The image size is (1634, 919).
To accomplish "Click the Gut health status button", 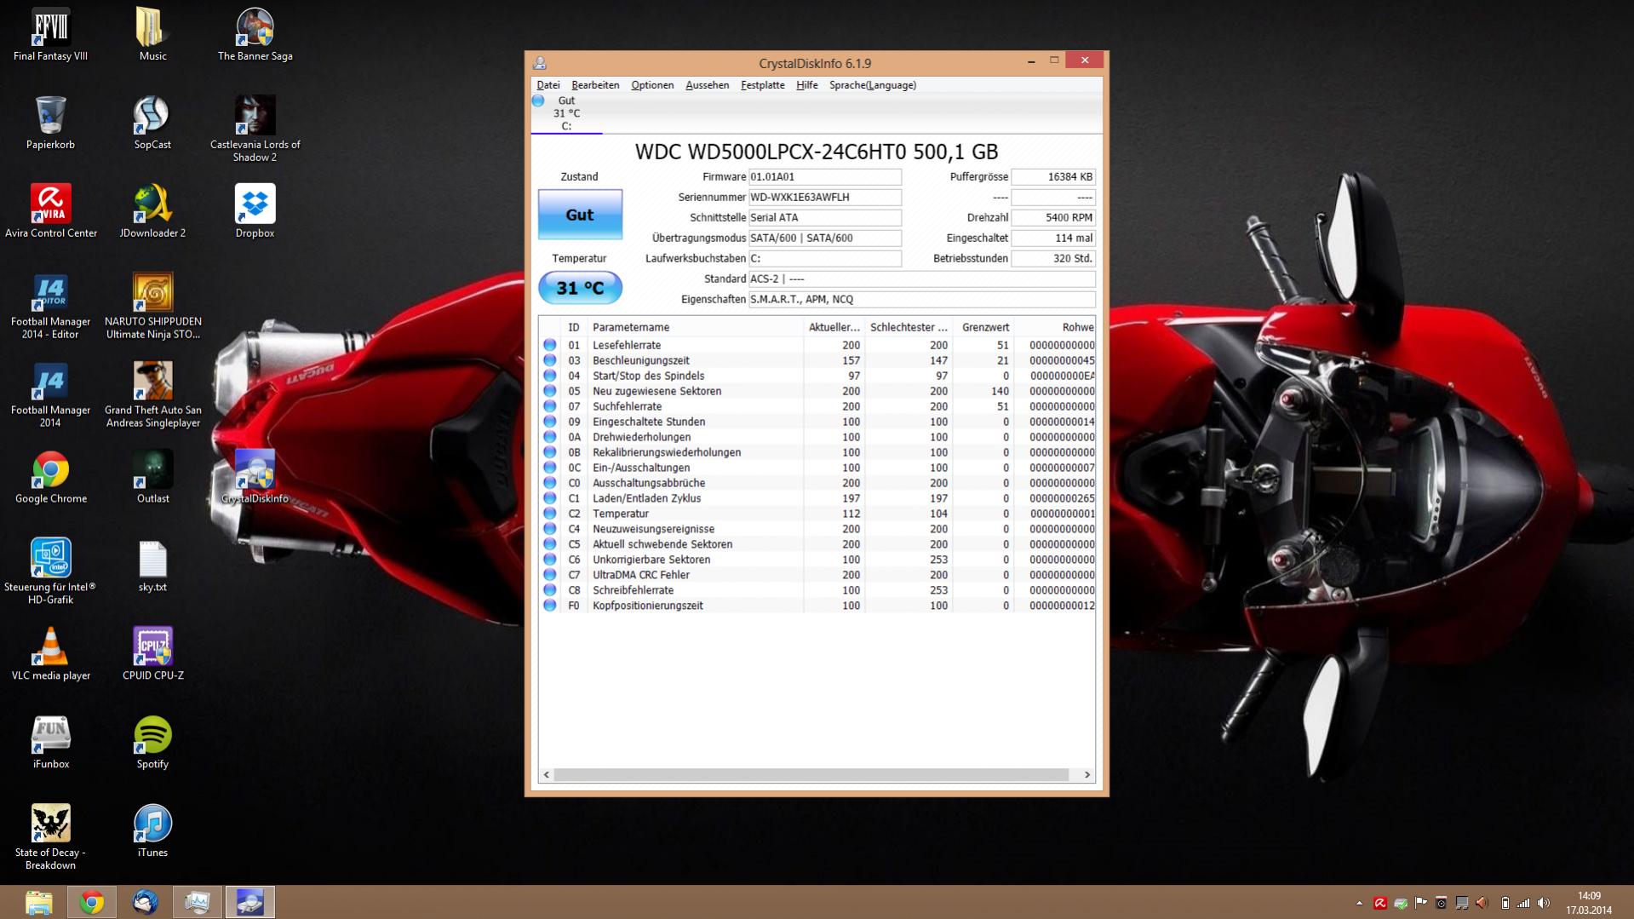I will click(580, 215).
